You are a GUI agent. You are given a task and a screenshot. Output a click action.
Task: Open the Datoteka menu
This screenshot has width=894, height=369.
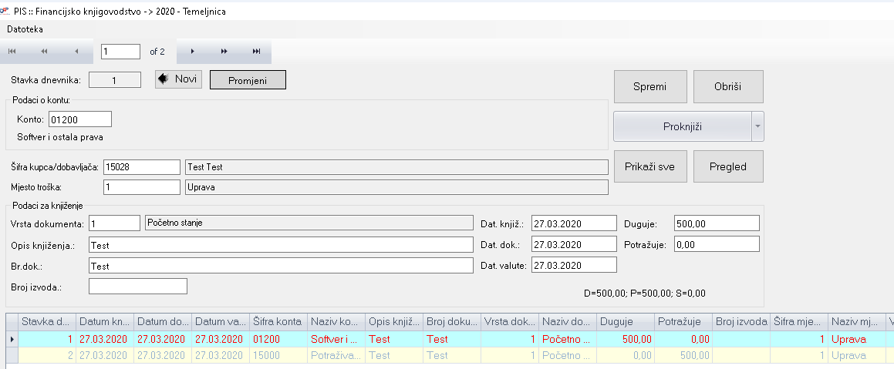pos(25,29)
